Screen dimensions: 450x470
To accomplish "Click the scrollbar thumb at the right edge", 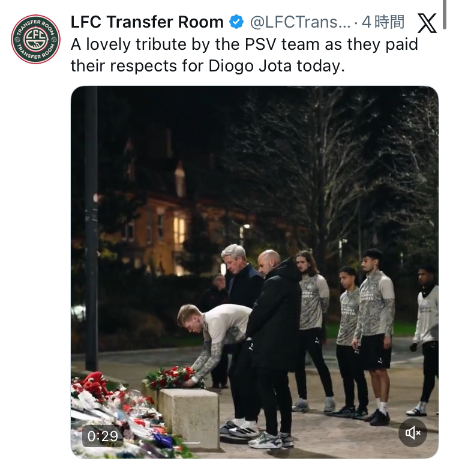I will point(445,15).
